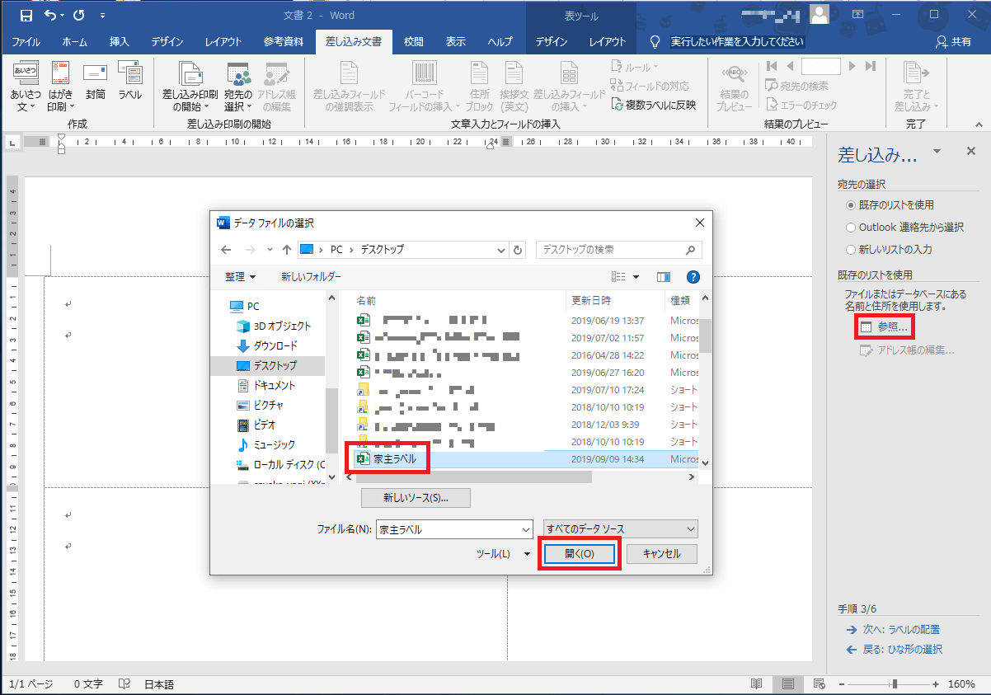Screen dimensions: 991x695
Task: Switch to the 挿入 ribbon tab
Action: pos(119,42)
